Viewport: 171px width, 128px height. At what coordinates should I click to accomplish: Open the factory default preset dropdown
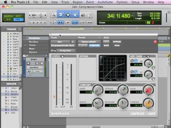coord(89,42)
